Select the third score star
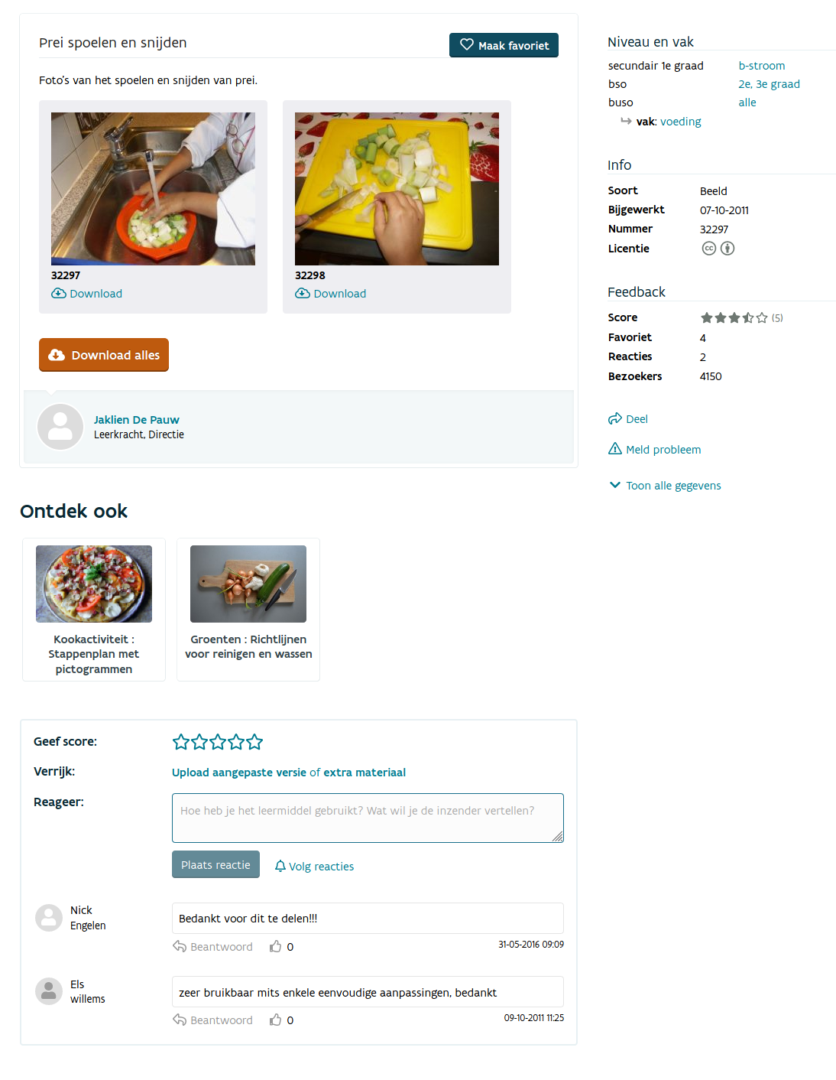 coord(218,742)
